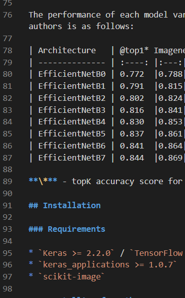185x298 pixels.
Task: Click the 0.861 value in row B5
Action: pyautogui.click(x=170, y=134)
